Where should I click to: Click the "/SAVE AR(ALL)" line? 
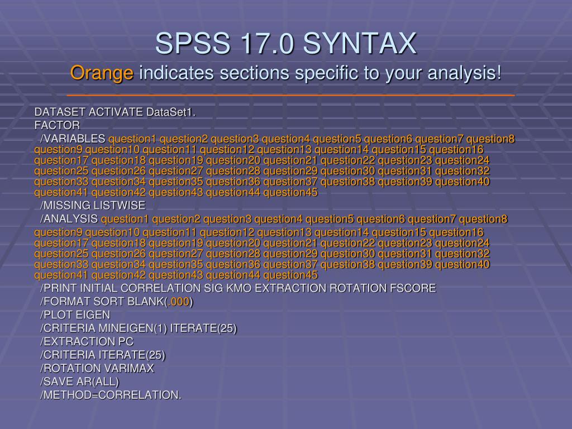[x=79, y=382]
